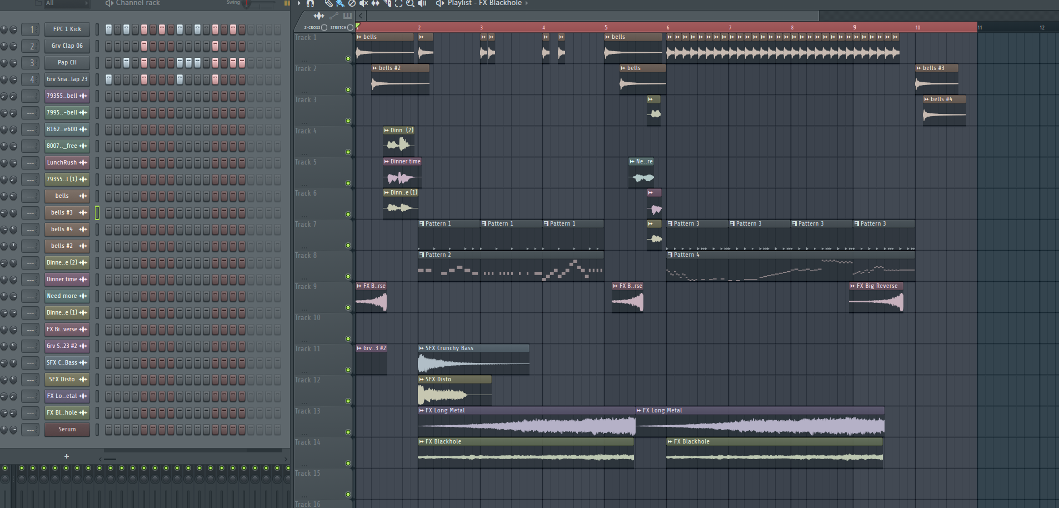Open the mixer track selector for Serum
This screenshot has width=1059, height=508.
click(31, 430)
